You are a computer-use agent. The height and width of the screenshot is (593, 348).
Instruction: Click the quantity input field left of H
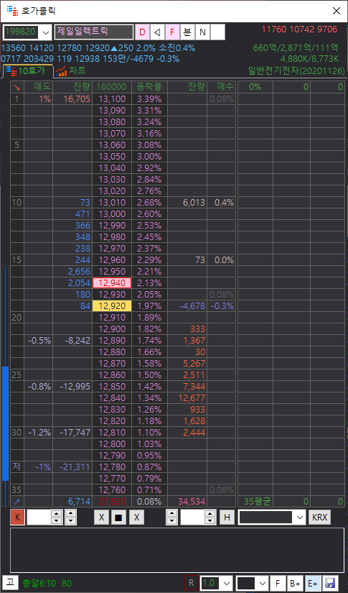192,518
